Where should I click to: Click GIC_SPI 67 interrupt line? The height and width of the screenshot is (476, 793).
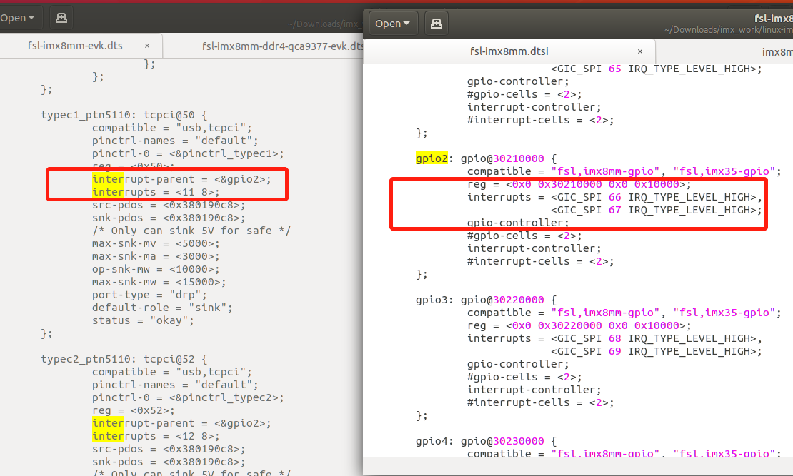click(x=657, y=211)
